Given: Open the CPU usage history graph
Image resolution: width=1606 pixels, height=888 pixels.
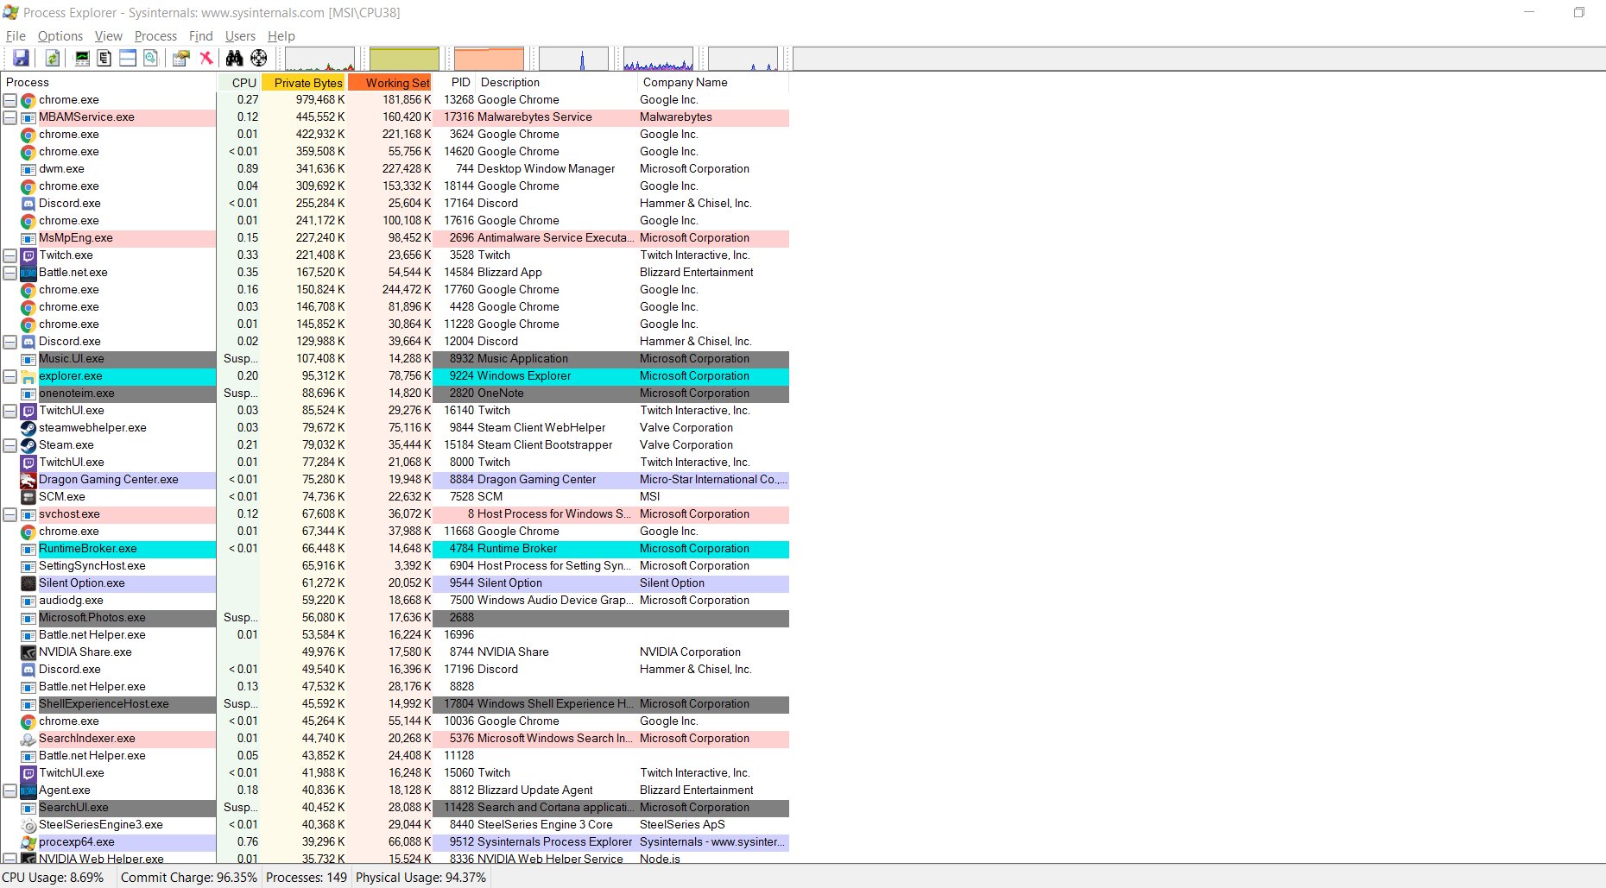Looking at the screenshot, I should tap(319, 59).
